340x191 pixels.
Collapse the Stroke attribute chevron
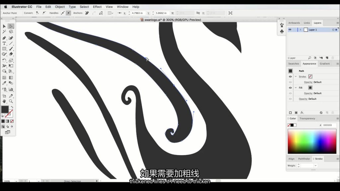tap(296, 77)
